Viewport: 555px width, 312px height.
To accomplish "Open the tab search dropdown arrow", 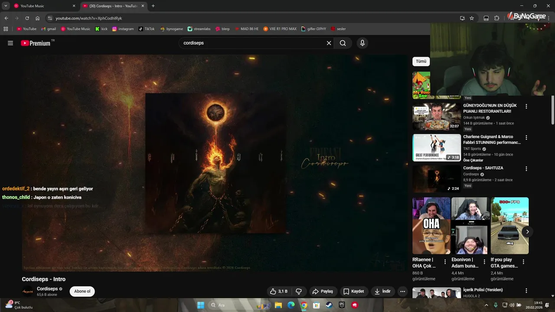I will 6,6.
